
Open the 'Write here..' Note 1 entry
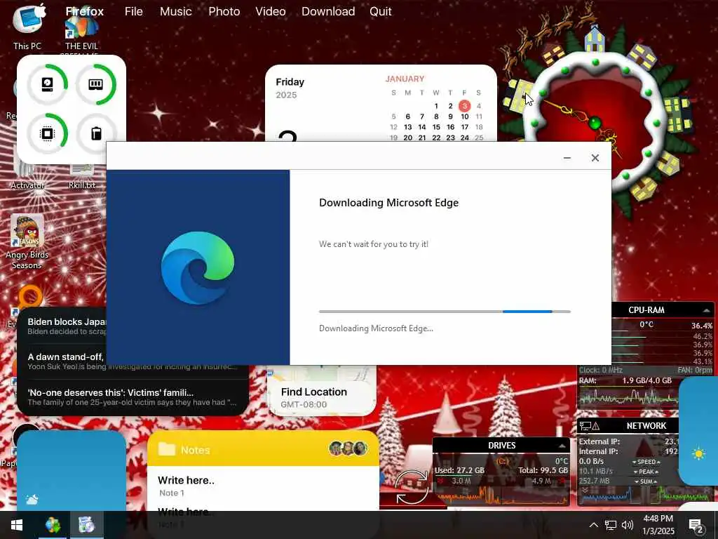[186, 486]
